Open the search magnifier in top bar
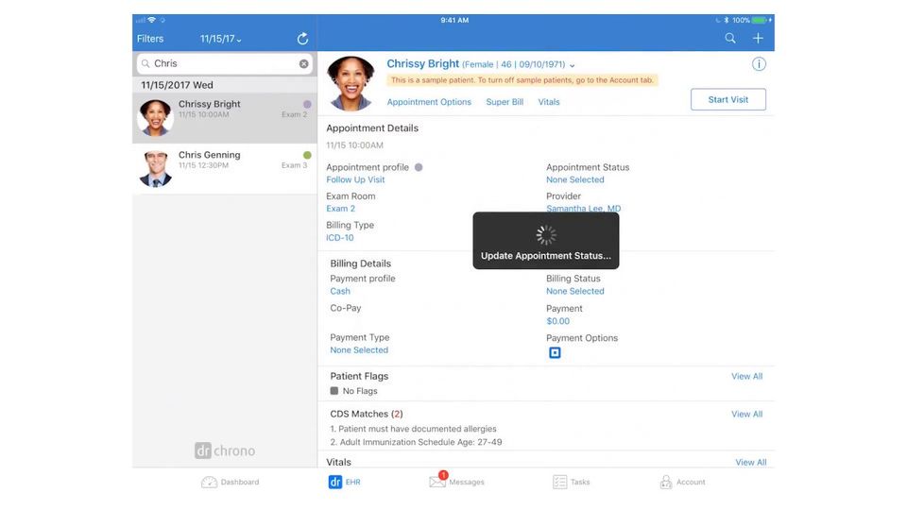 coord(730,38)
